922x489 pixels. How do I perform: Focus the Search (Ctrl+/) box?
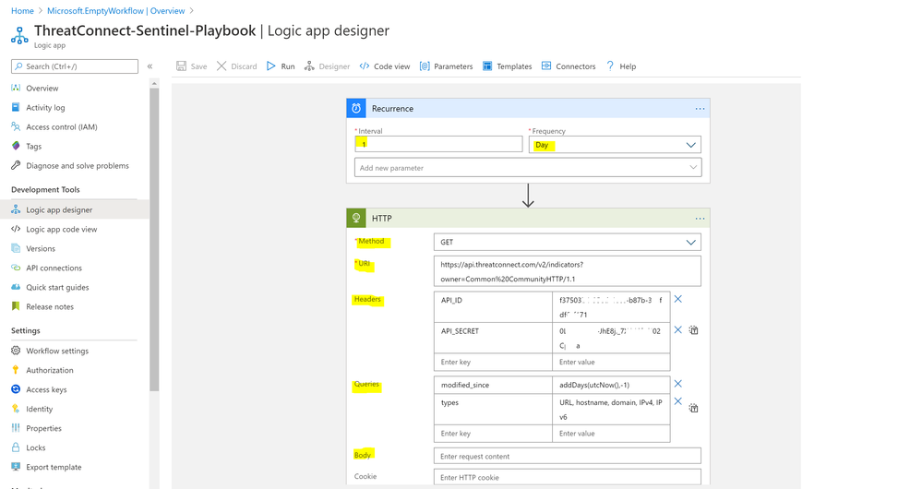coord(75,66)
